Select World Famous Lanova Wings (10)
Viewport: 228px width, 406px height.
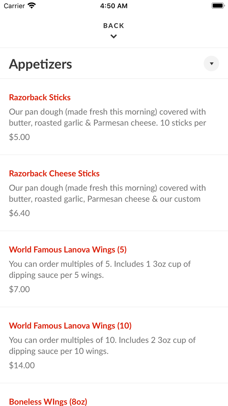pyautogui.click(x=70, y=325)
